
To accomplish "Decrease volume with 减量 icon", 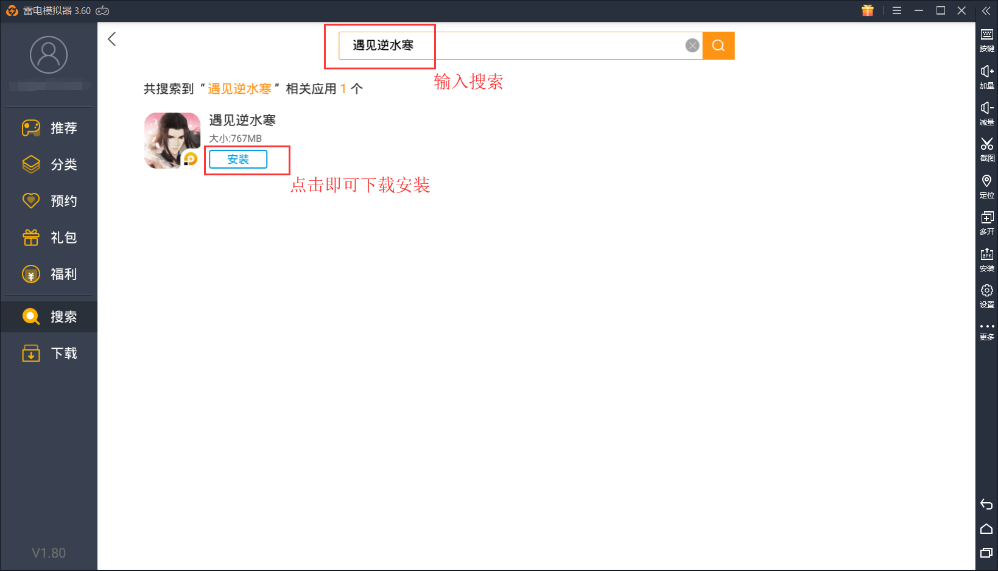I will 986,113.
